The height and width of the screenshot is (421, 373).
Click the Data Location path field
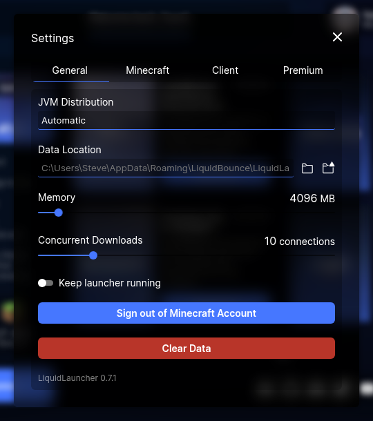pyautogui.click(x=166, y=168)
